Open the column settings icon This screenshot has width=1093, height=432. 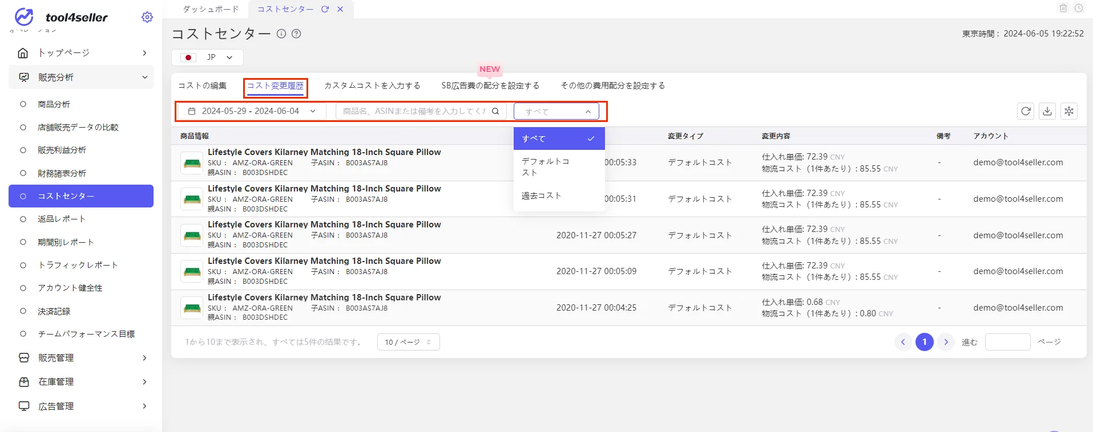point(1069,111)
